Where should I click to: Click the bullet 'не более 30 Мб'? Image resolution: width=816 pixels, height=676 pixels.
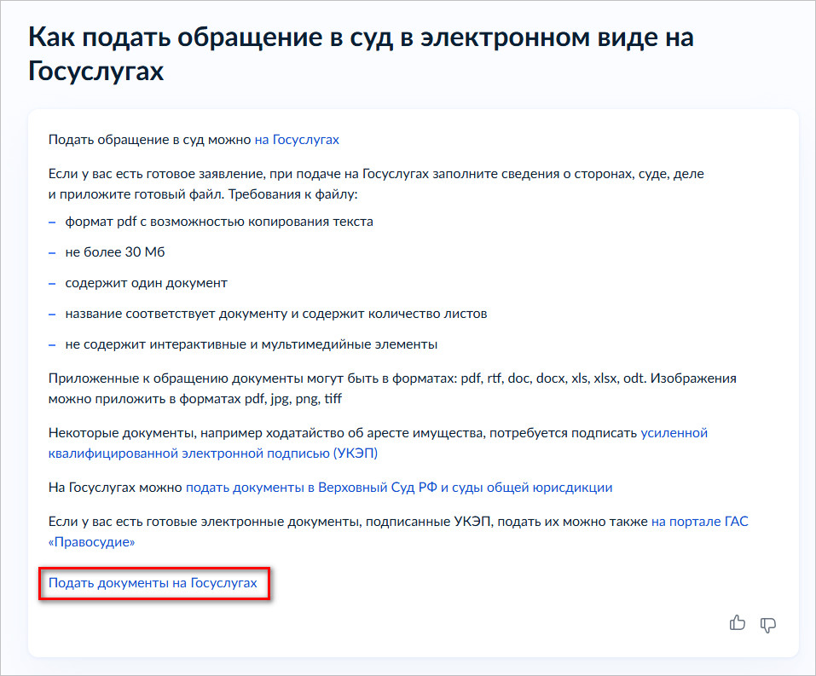pos(115,252)
